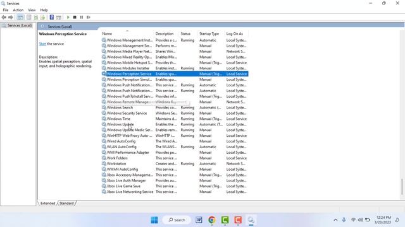Open Google Chrome from the taskbar
Viewport: 405px width, 227px height.
pos(212,220)
